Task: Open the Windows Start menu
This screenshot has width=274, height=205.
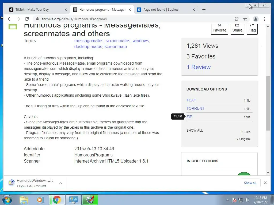Action: 7,200
